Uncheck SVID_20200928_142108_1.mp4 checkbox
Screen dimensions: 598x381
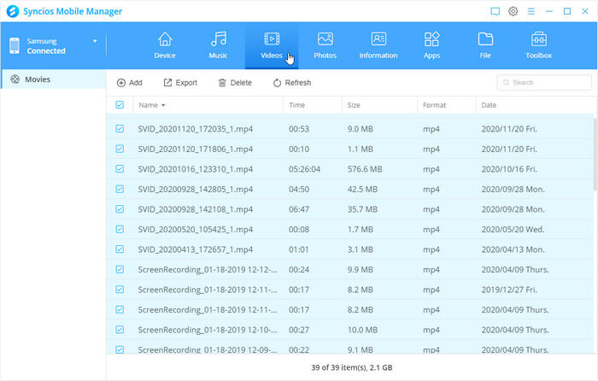(120, 209)
